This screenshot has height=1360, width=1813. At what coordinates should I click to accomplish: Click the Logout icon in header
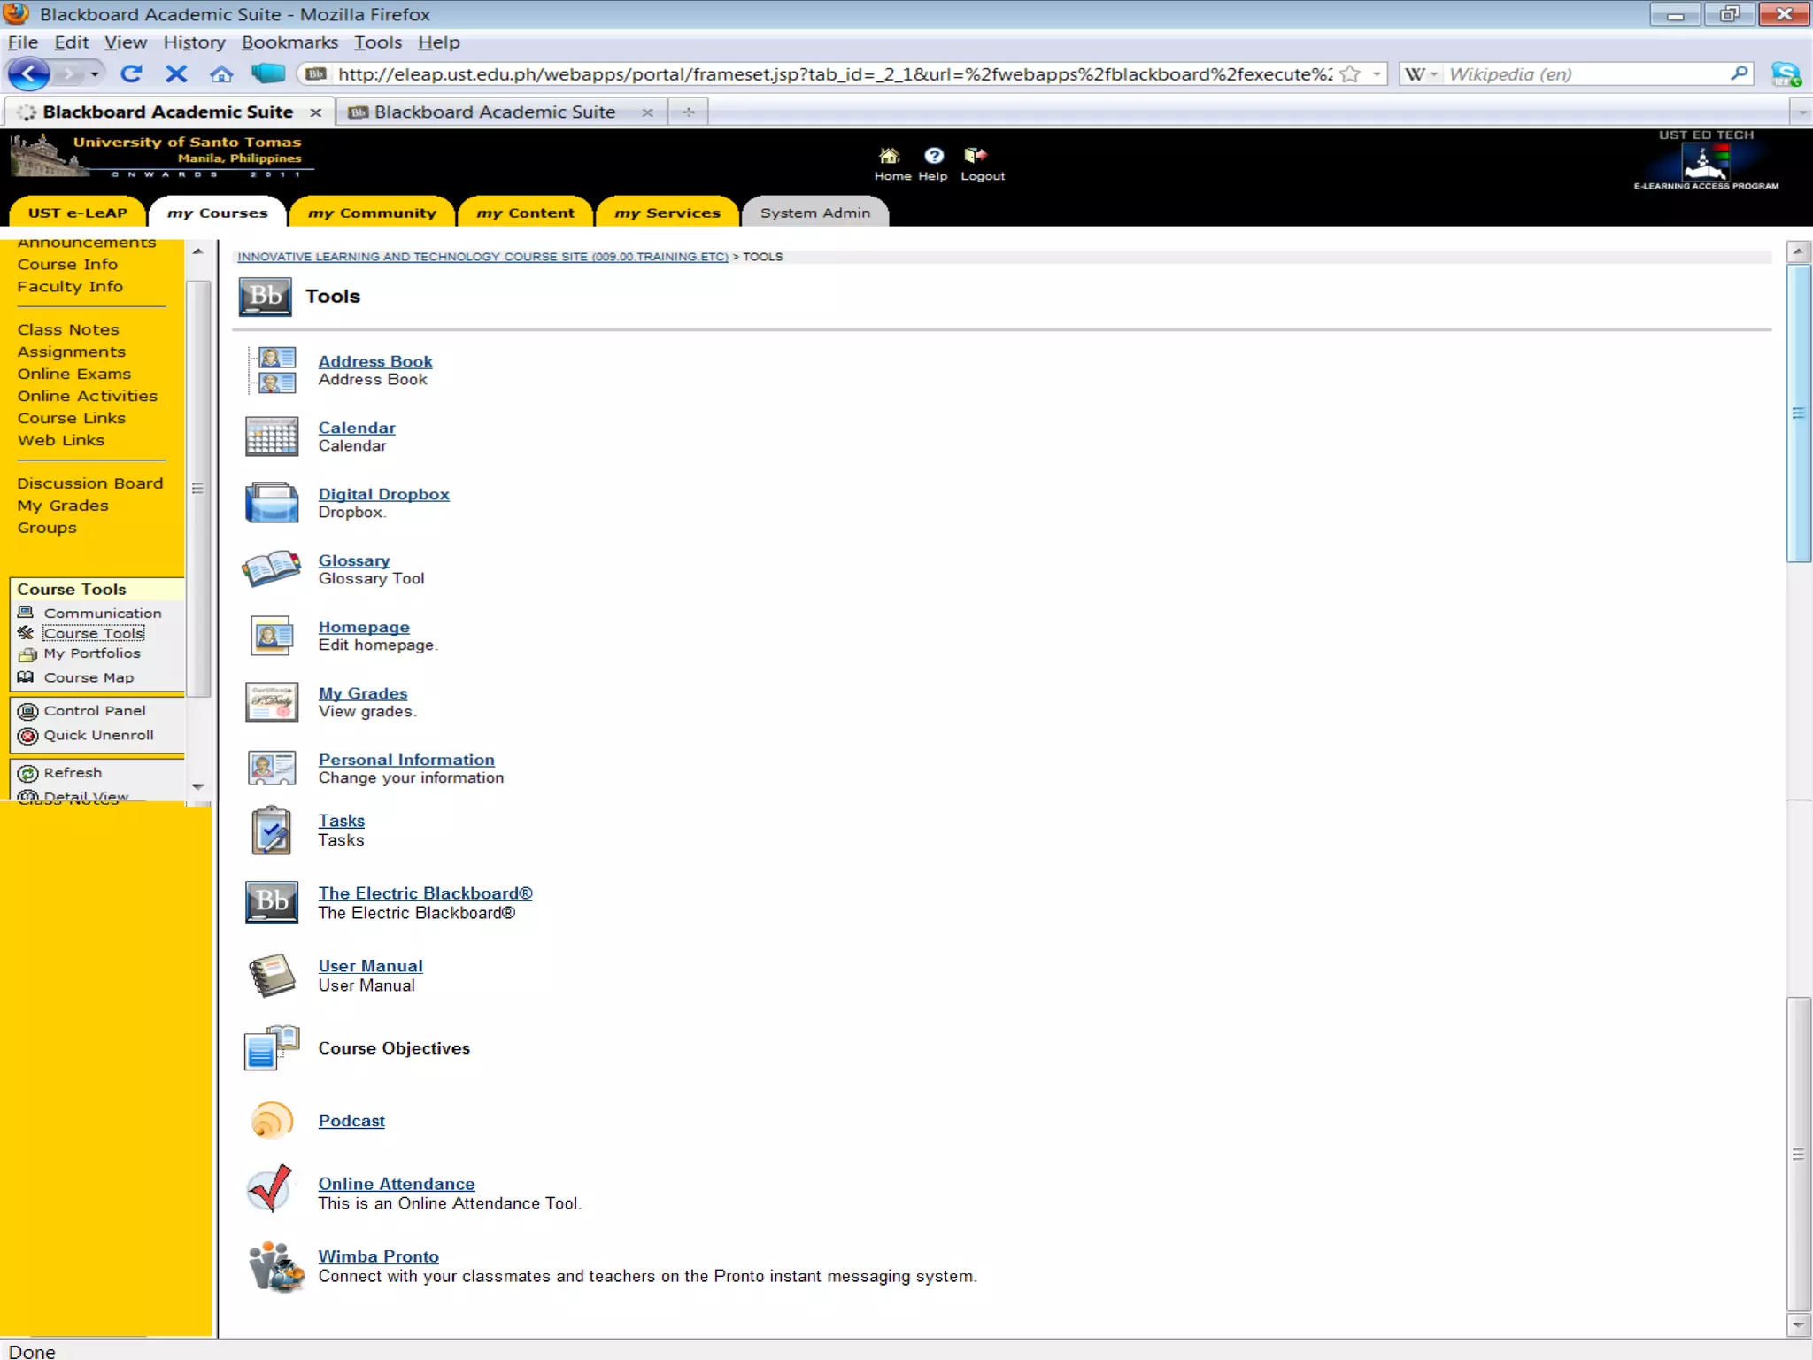(976, 156)
